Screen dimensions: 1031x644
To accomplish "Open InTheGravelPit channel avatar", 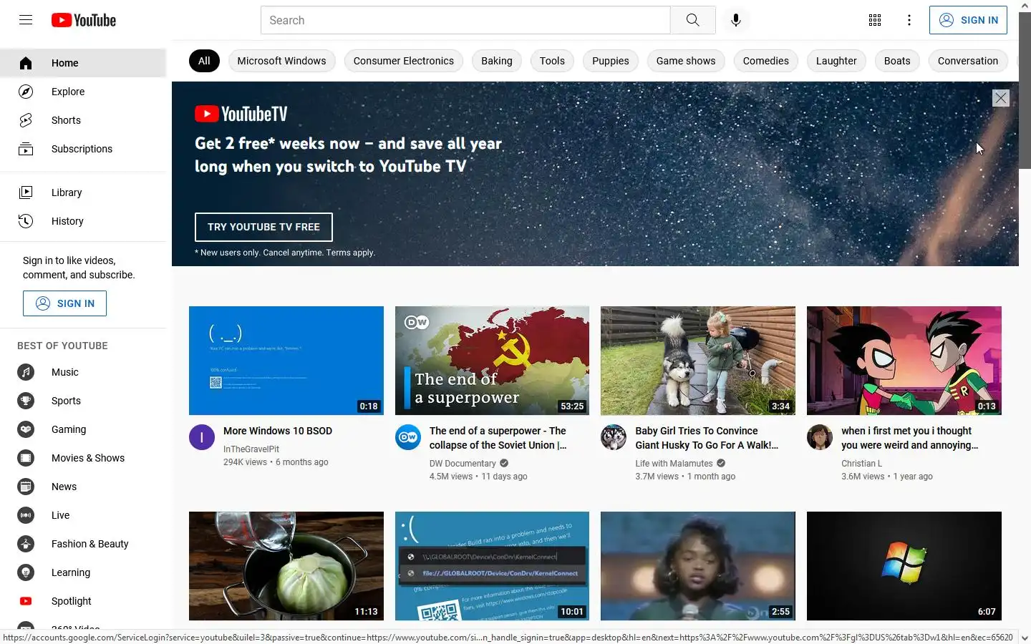I will [202, 436].
